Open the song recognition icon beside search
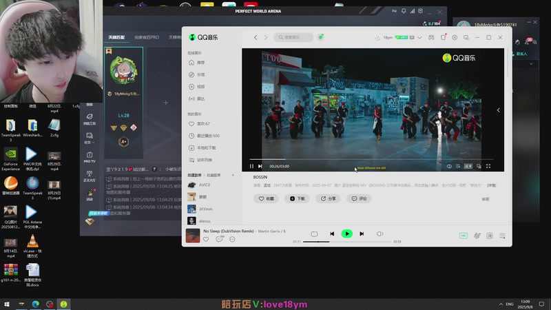This screenshot has width=551, height=310. pyautogui.click(x=320, y=37)
